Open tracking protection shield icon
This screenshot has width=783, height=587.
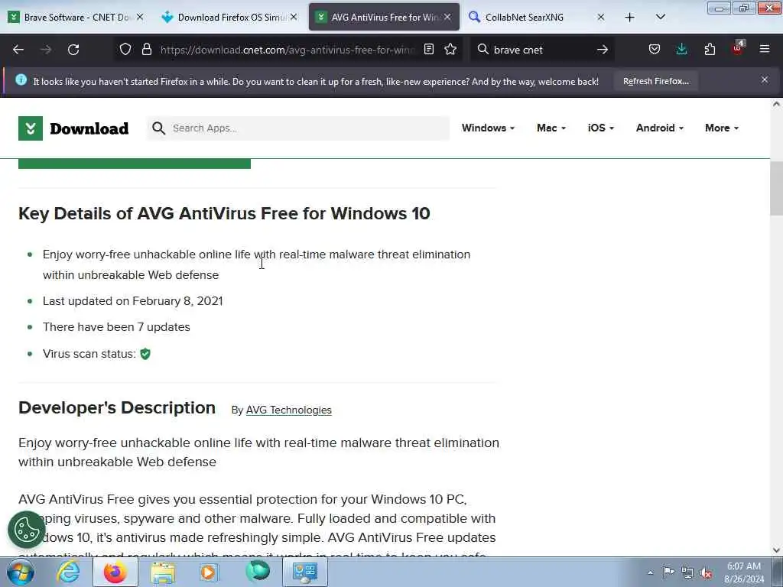(125, 50)
